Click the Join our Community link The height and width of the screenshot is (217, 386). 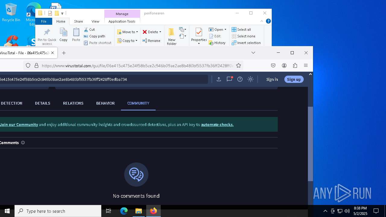19,124
